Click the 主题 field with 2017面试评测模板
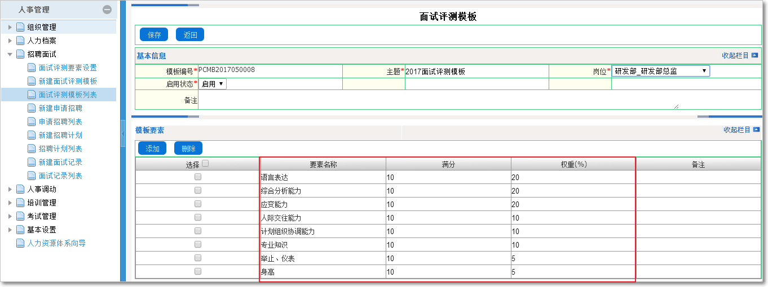 click(476, 71)
